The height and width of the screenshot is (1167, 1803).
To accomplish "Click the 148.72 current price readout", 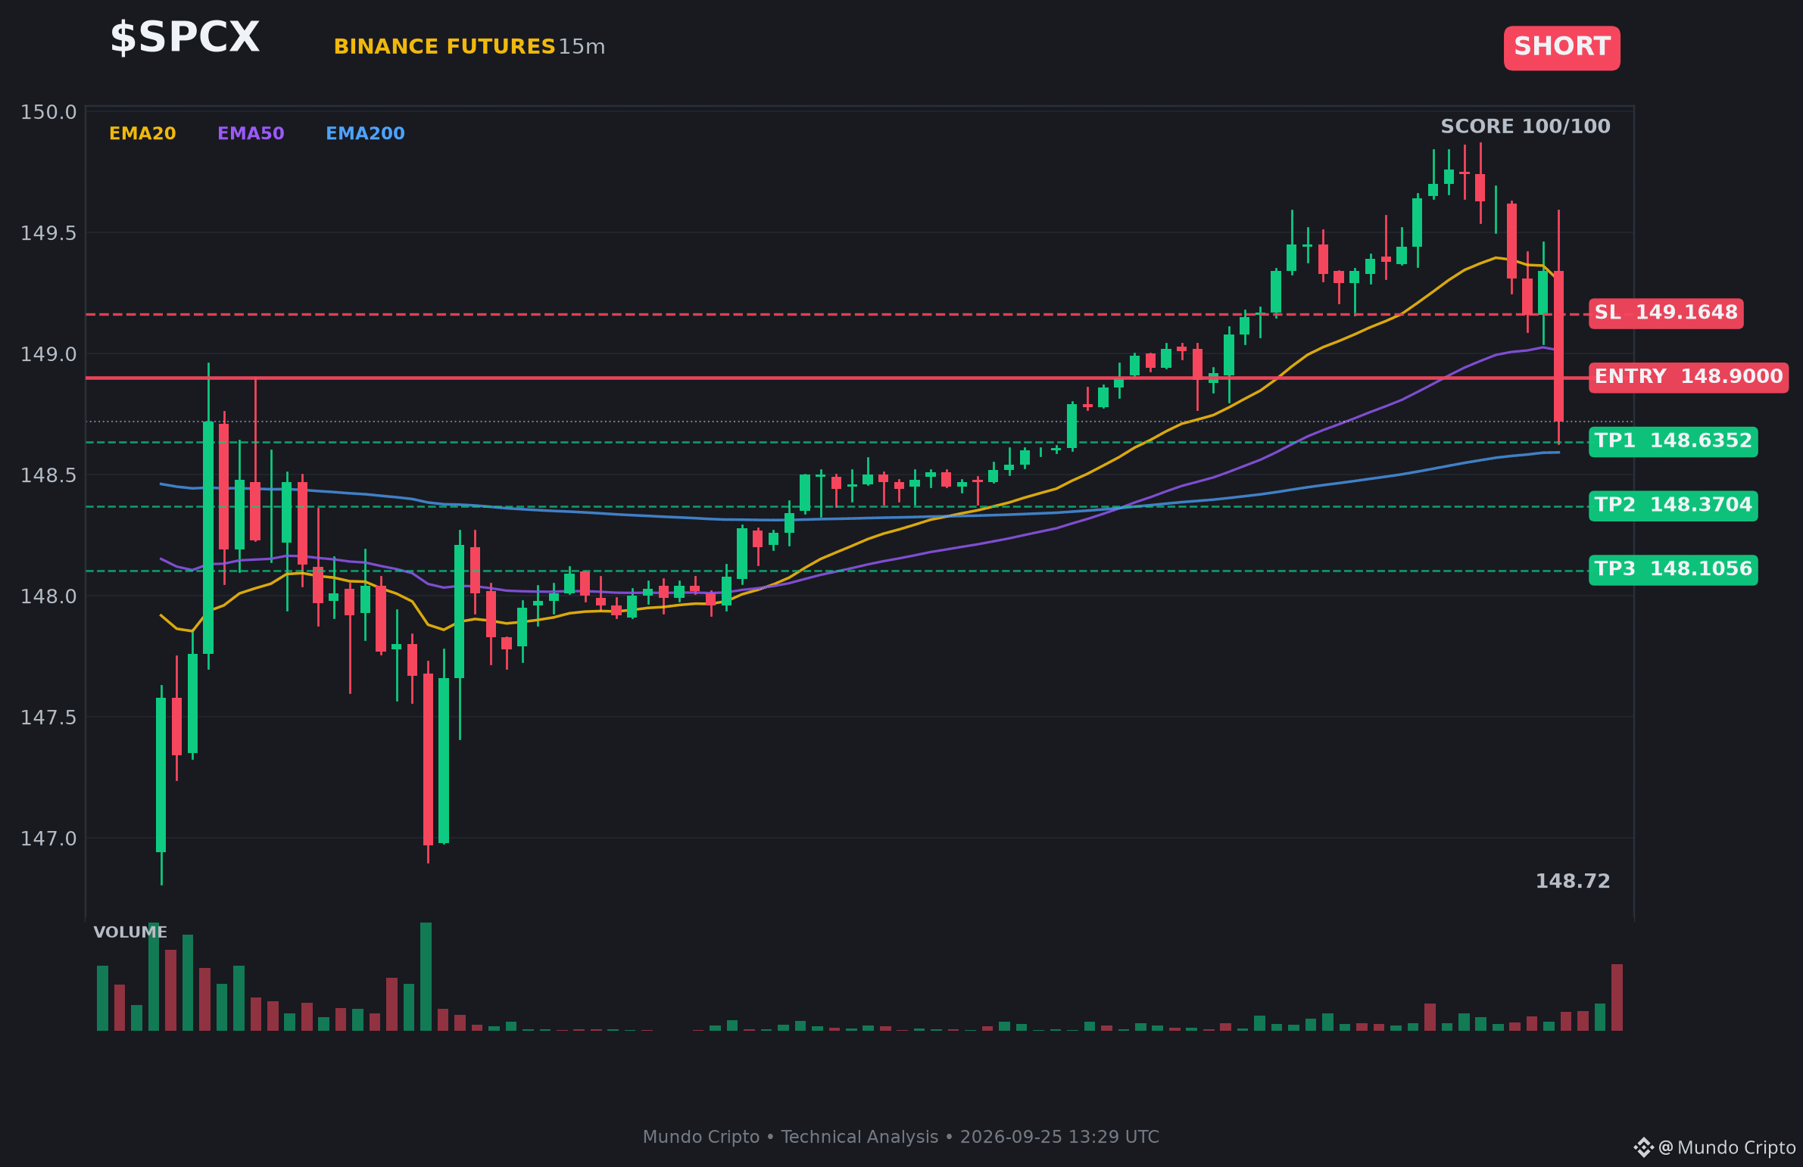I will pyautogui.click(x=1573, y=882).
